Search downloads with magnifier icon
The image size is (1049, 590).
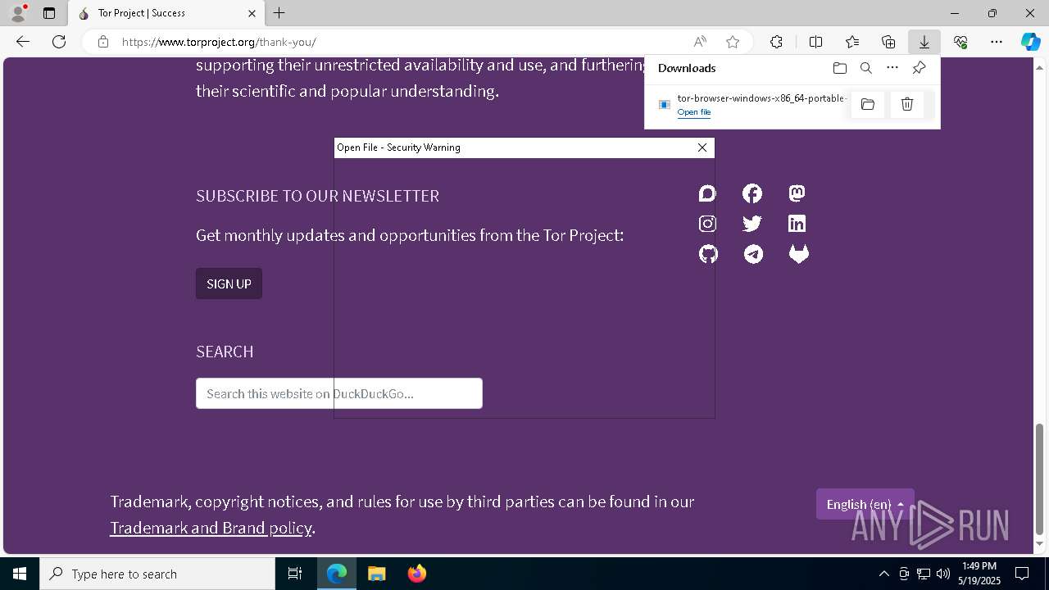tap(865, 68)
